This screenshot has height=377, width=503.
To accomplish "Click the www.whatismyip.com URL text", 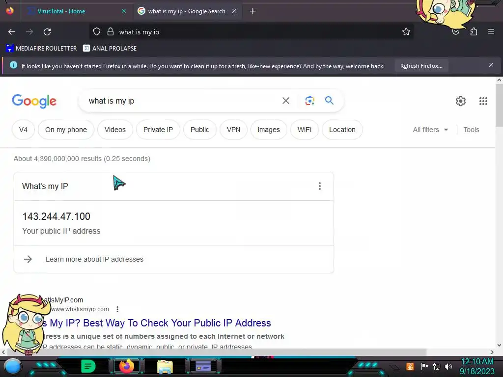I will pos(80,309).
